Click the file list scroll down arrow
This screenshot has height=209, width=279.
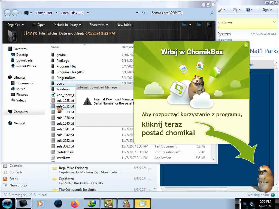[213, 159]
